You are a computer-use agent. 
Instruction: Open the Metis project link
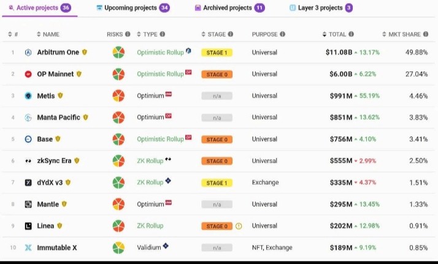[x=46, y=96]
